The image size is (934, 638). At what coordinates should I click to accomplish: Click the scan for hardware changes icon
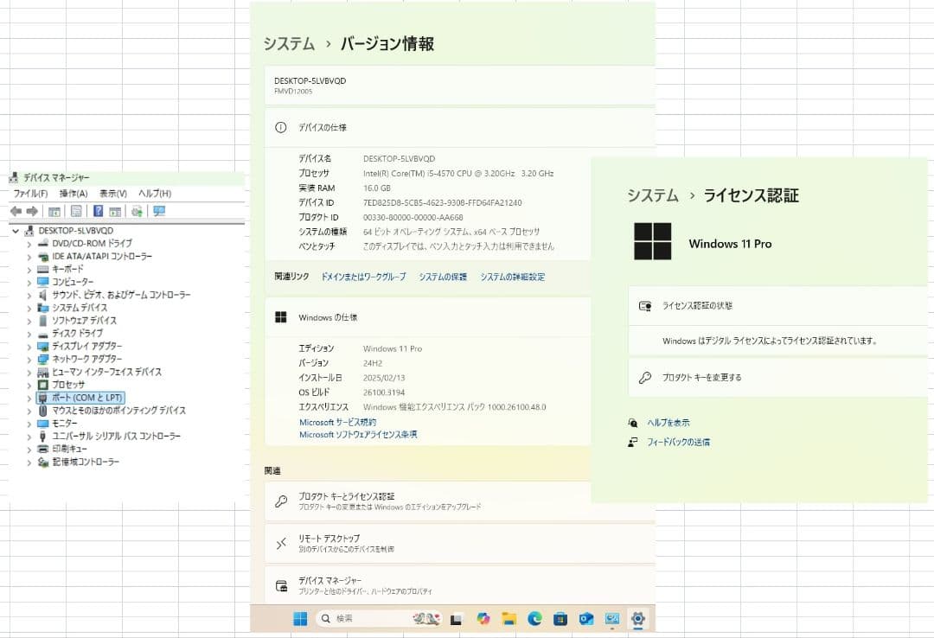(x=159, y=211)
